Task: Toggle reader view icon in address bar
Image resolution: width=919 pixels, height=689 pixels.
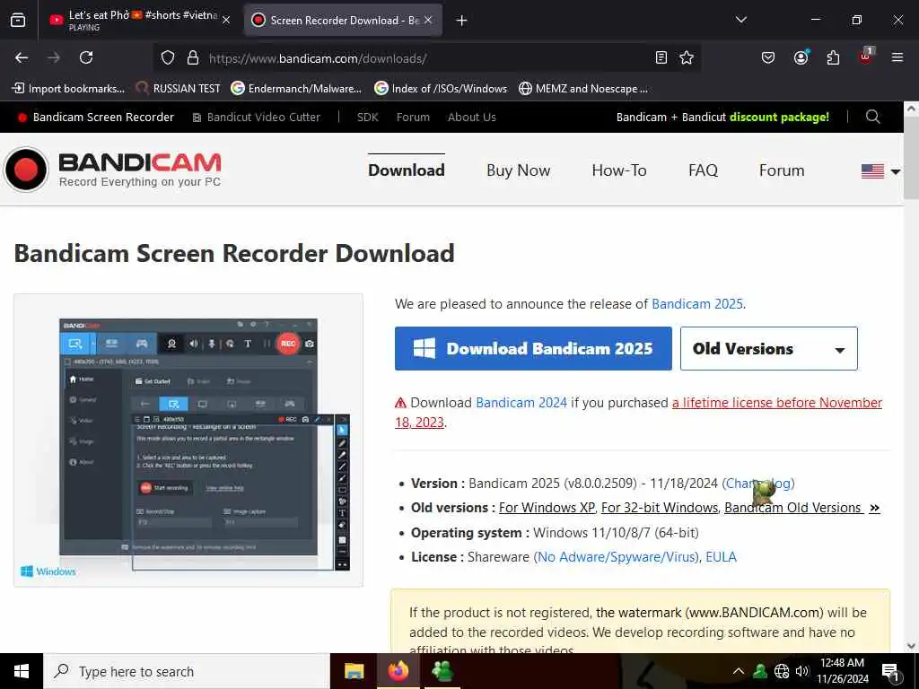Action: pyautogui.click(x=661, y=57)
